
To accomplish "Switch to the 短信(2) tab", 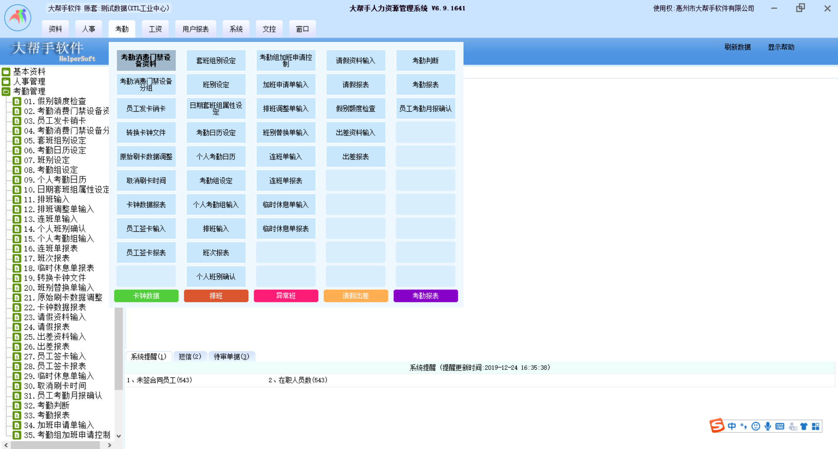I will (190, 356).
